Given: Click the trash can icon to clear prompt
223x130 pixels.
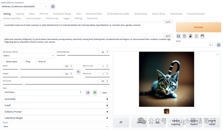Looking at the screenshot, I should pyautogui.click(x=184, y=36).
